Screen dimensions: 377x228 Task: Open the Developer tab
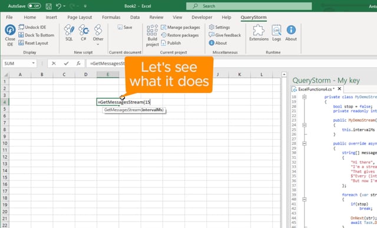pyautogui.click(x=201, y=17)
